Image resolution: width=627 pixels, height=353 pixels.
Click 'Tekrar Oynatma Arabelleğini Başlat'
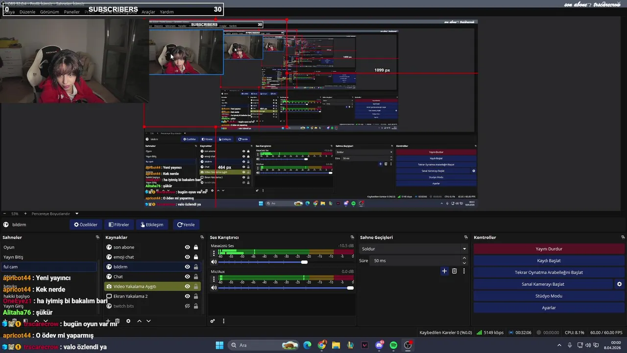549,272
